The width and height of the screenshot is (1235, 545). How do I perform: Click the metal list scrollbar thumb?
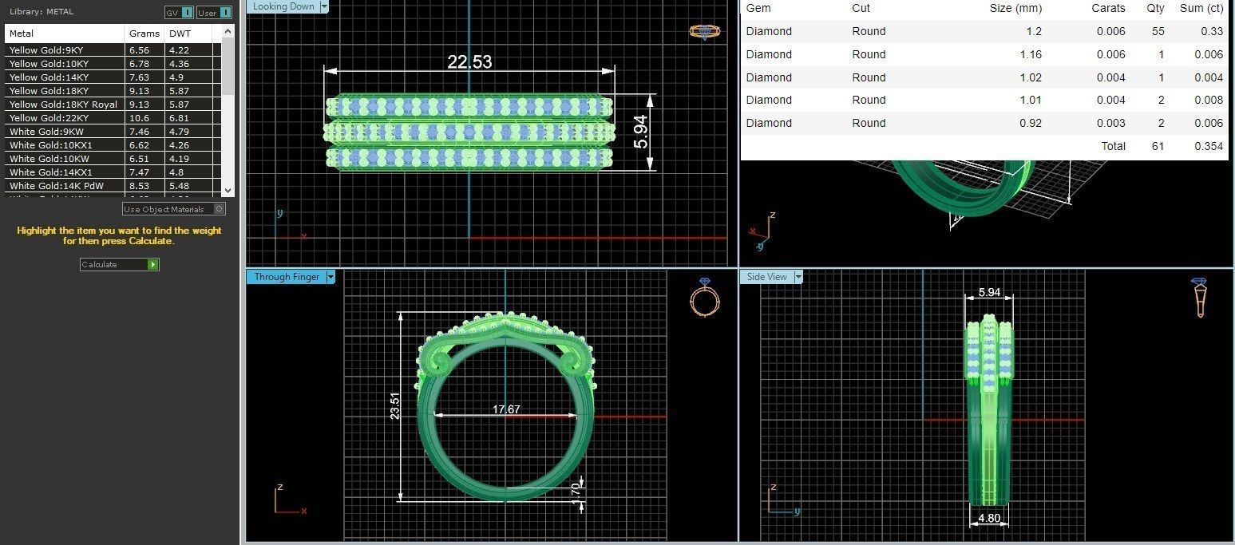(x=228, y=65)
